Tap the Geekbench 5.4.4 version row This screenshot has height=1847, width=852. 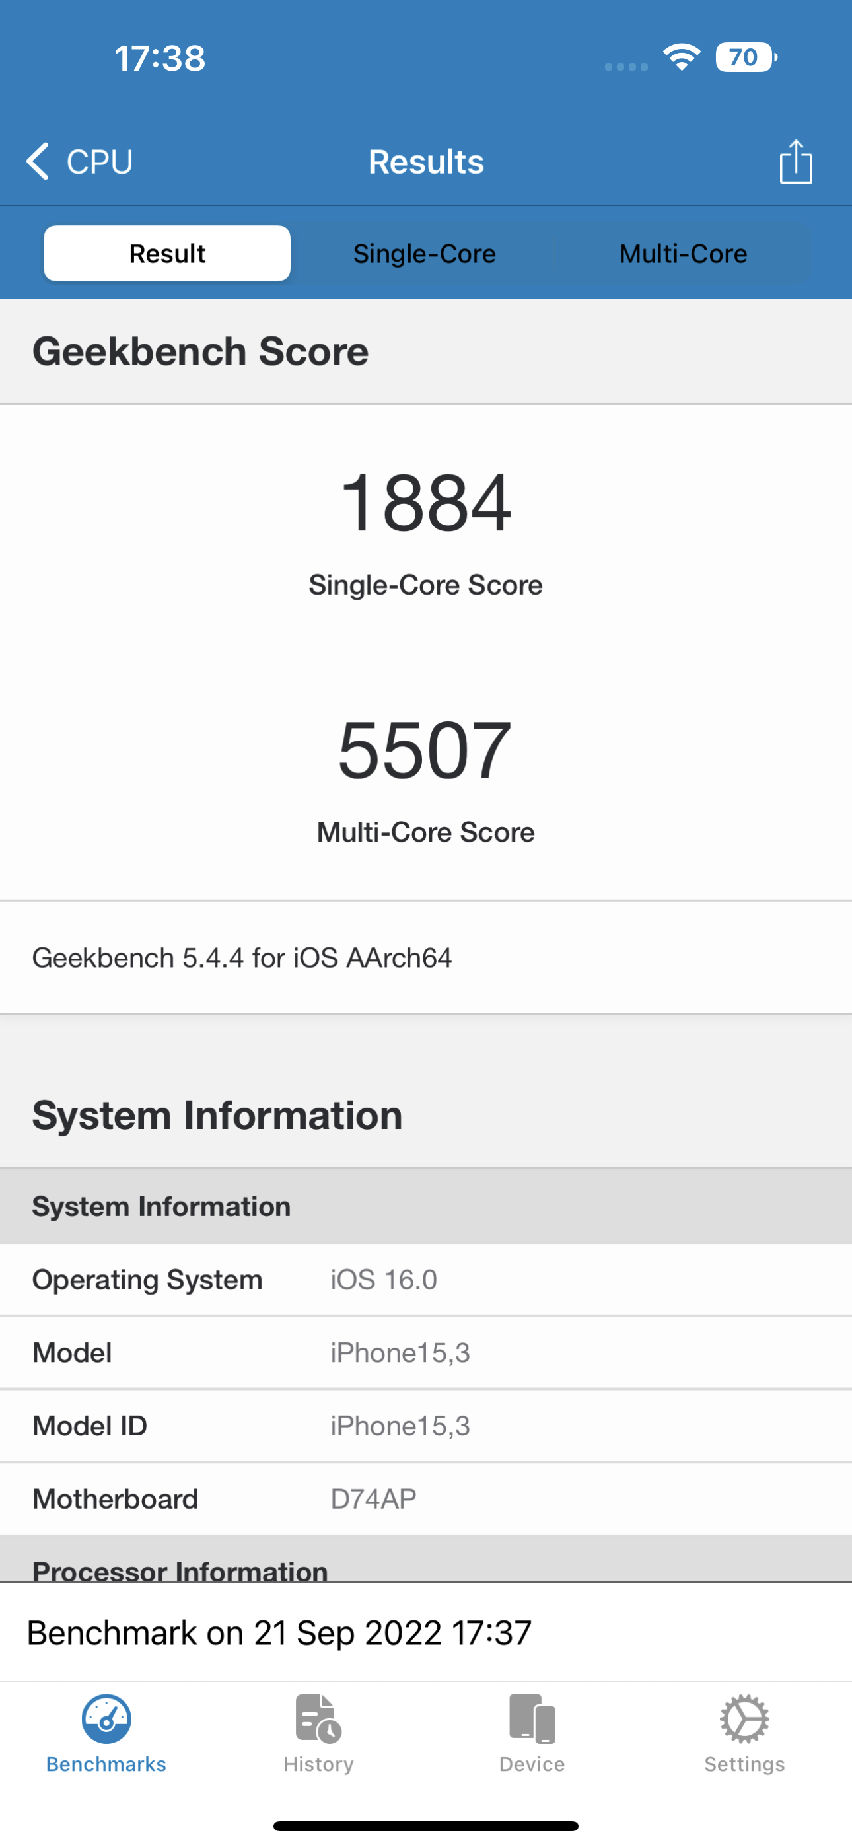tap(426, 958)
